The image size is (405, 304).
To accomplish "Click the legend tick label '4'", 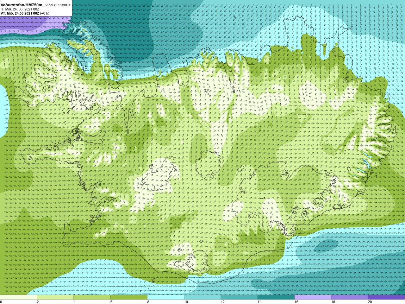I will (x=74, y=302).
